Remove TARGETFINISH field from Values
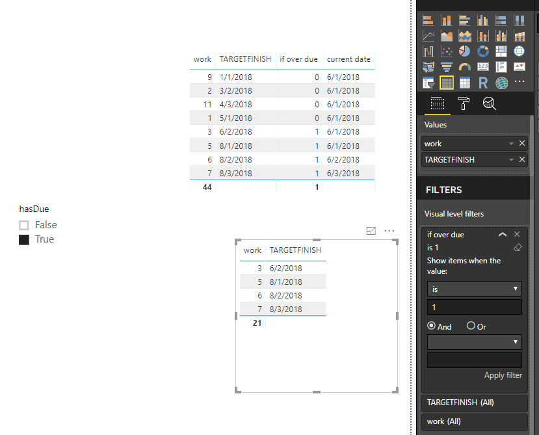The image size is (539, 435). pos(522,159)
